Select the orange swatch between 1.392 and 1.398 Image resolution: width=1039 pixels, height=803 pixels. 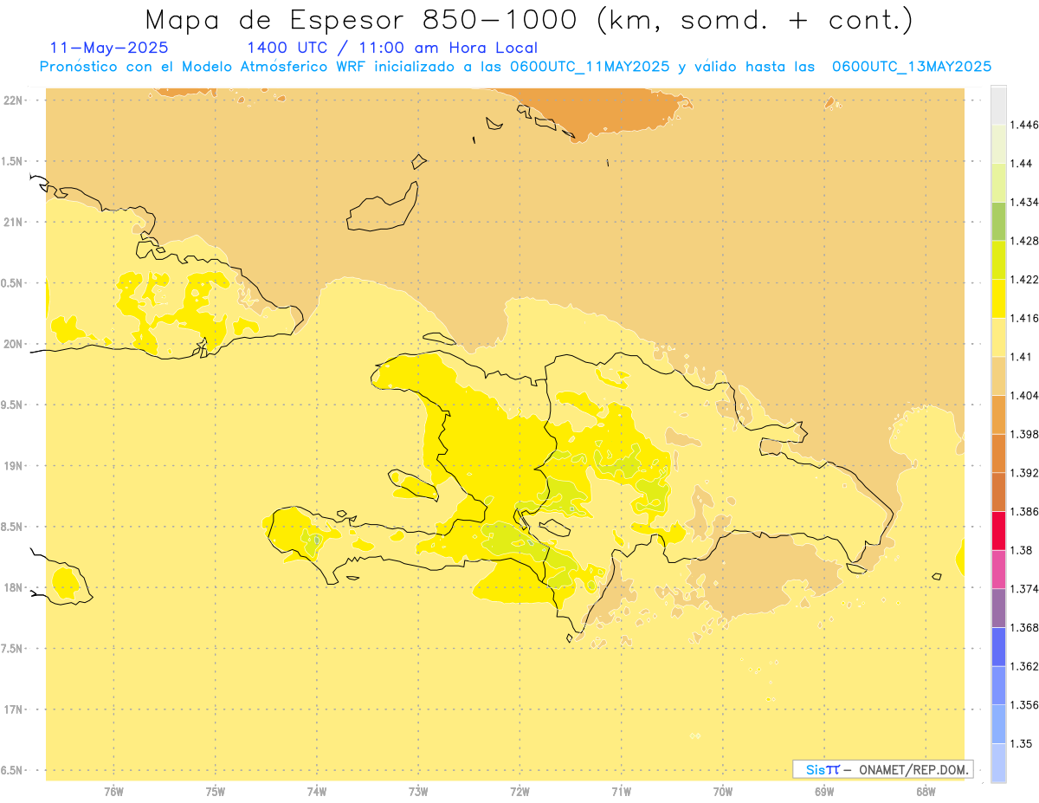coord(998,453)
